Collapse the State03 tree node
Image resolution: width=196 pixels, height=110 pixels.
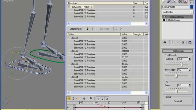[69, 64]
